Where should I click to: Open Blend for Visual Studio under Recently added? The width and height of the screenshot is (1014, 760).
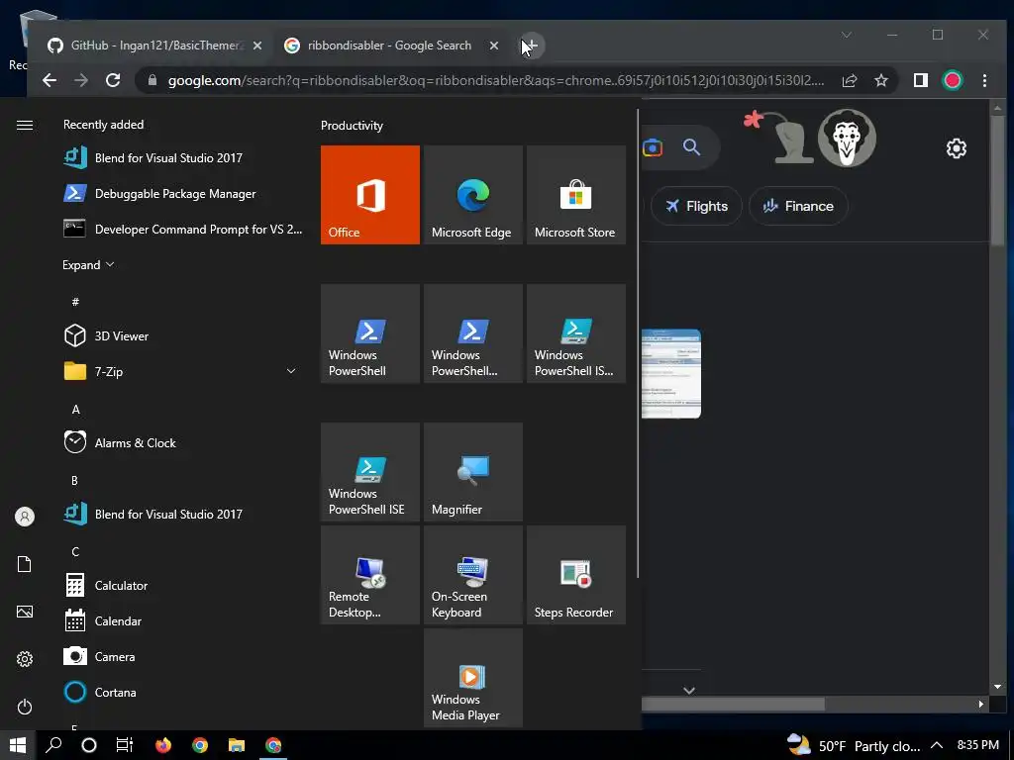181,157
